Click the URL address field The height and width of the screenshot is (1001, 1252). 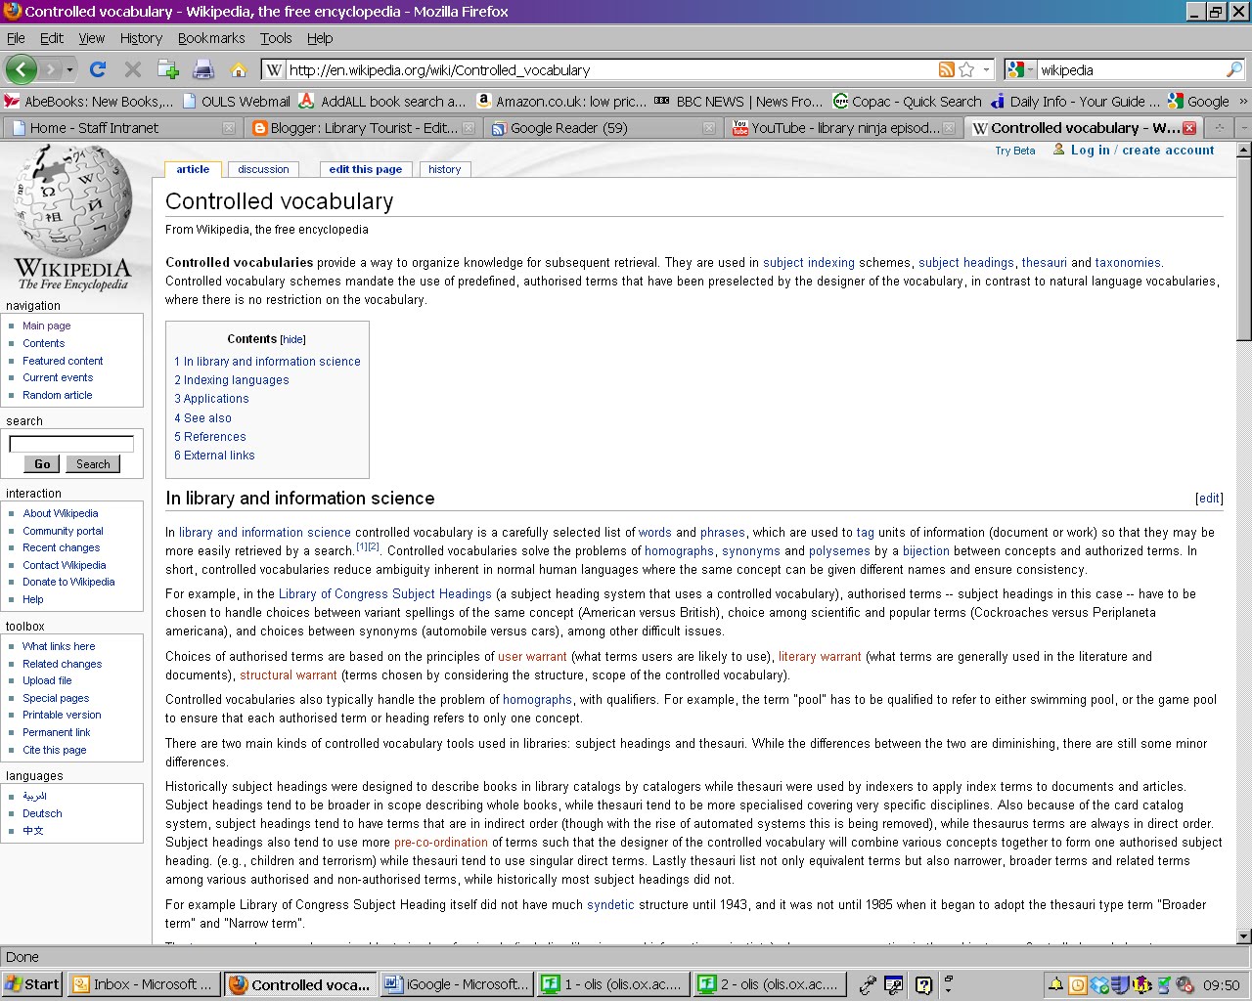point(611,69)
